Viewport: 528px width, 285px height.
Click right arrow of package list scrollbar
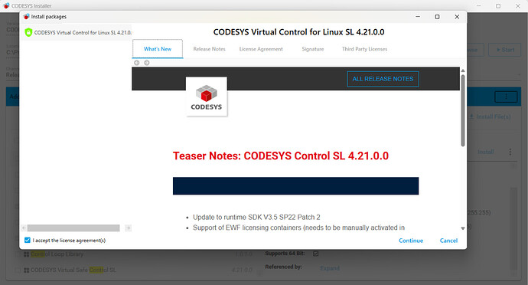(128, 228)
